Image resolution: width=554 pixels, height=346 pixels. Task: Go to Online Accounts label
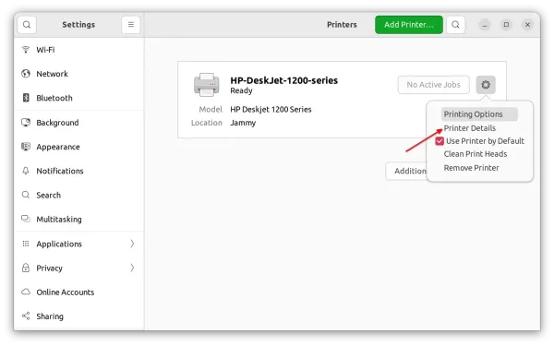point(66,292)
